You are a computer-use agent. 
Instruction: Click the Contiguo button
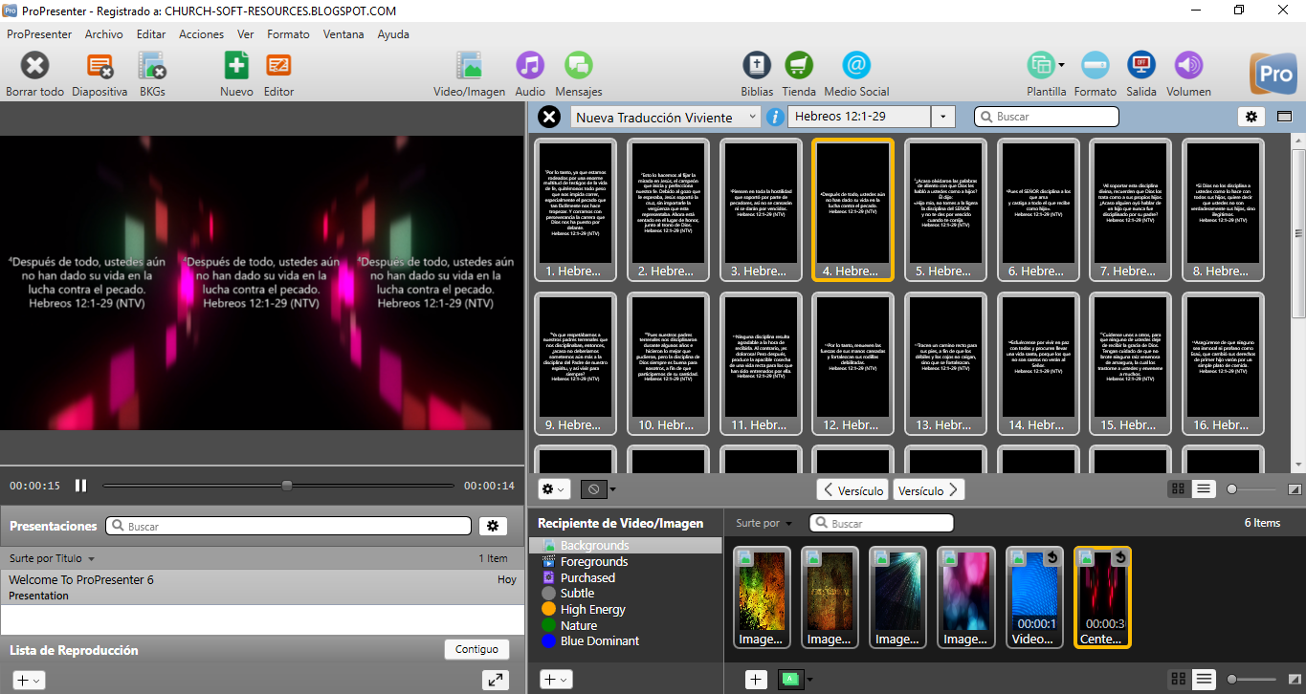tap(476, 649)
